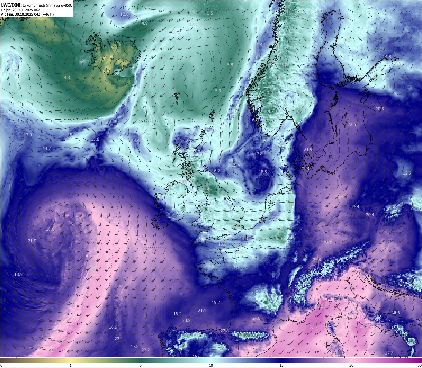Click the 12.4 value label
This screenshot has height=368, width=422.
[x=355, y=207]
